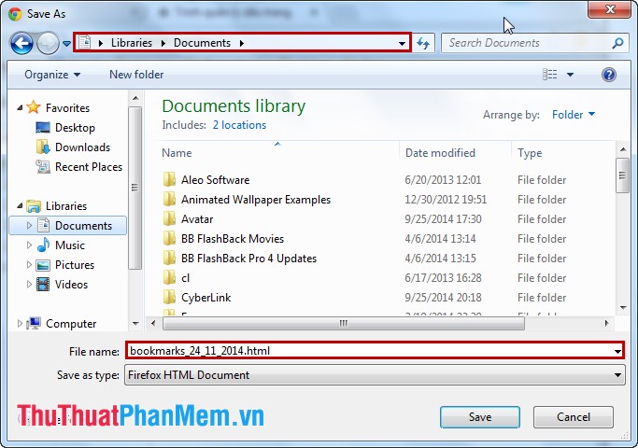Click date 9/25/2014 17:30 of Avatar
Image resolution: width=638 pixels, height=448 pixels.
443,219
